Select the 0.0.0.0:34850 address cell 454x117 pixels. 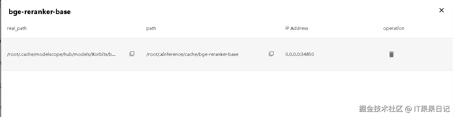pyautogui.click(x=300, y=54)
